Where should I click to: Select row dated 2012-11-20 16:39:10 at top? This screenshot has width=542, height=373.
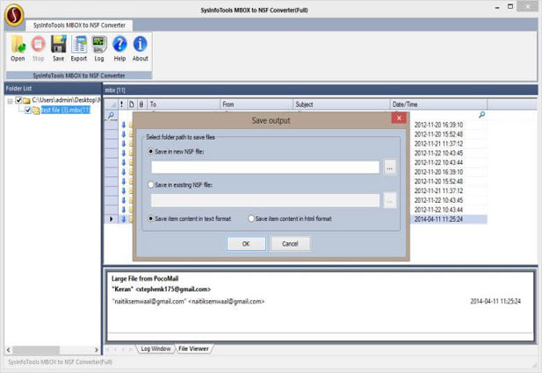click(x=438, y=125)
